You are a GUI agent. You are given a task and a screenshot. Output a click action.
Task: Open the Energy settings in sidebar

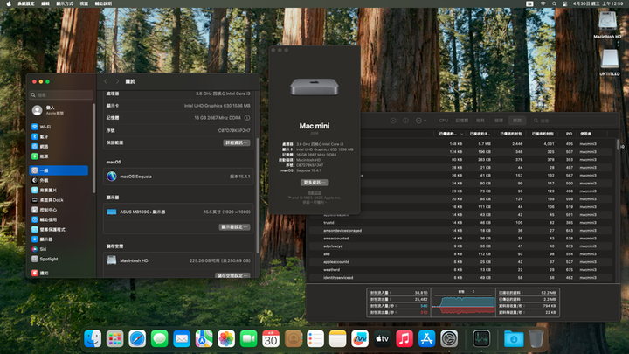(59, 156)
